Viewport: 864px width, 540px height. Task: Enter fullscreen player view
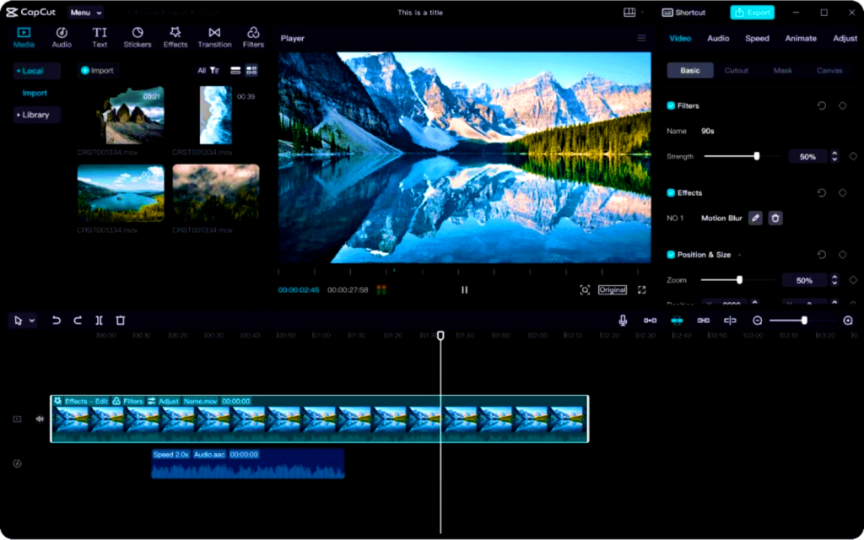pos(641,289)
